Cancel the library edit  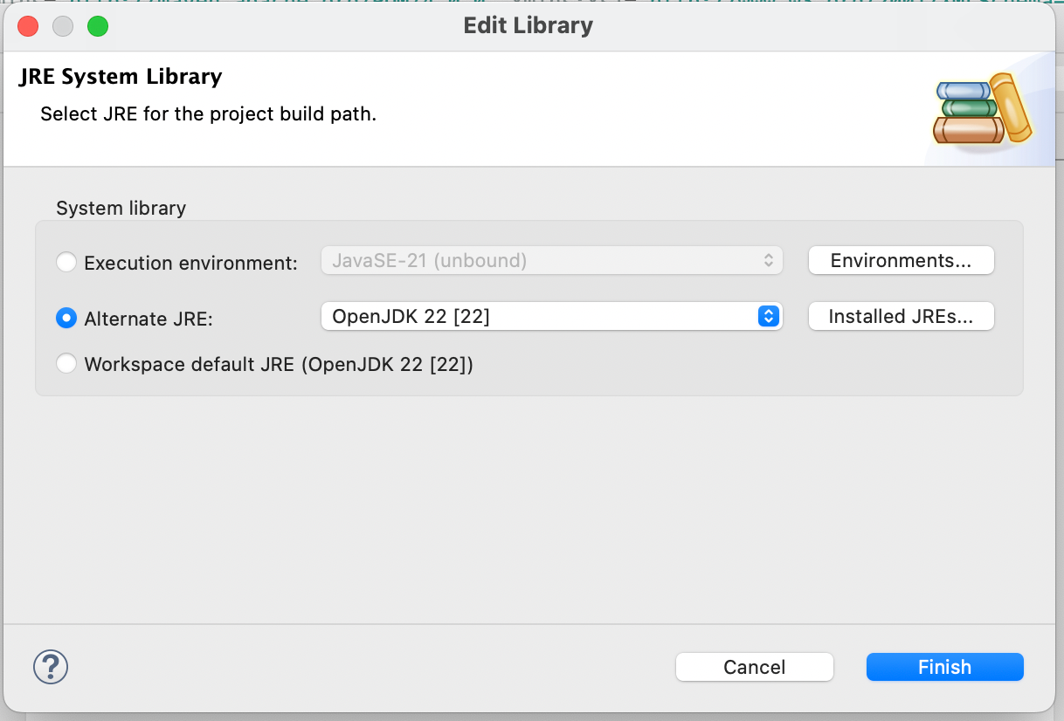pos(755,667)
